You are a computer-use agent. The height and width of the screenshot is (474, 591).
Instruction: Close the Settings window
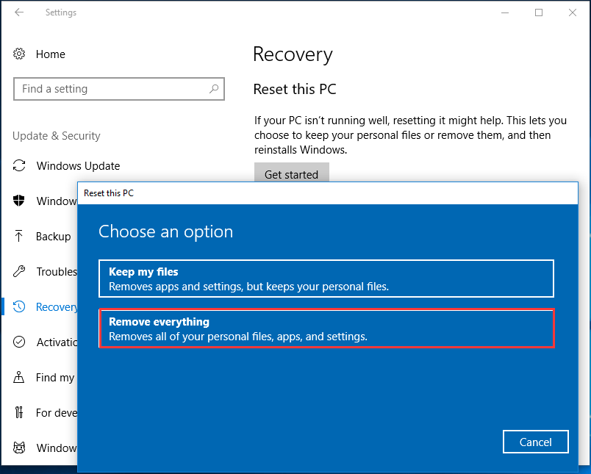572,12
